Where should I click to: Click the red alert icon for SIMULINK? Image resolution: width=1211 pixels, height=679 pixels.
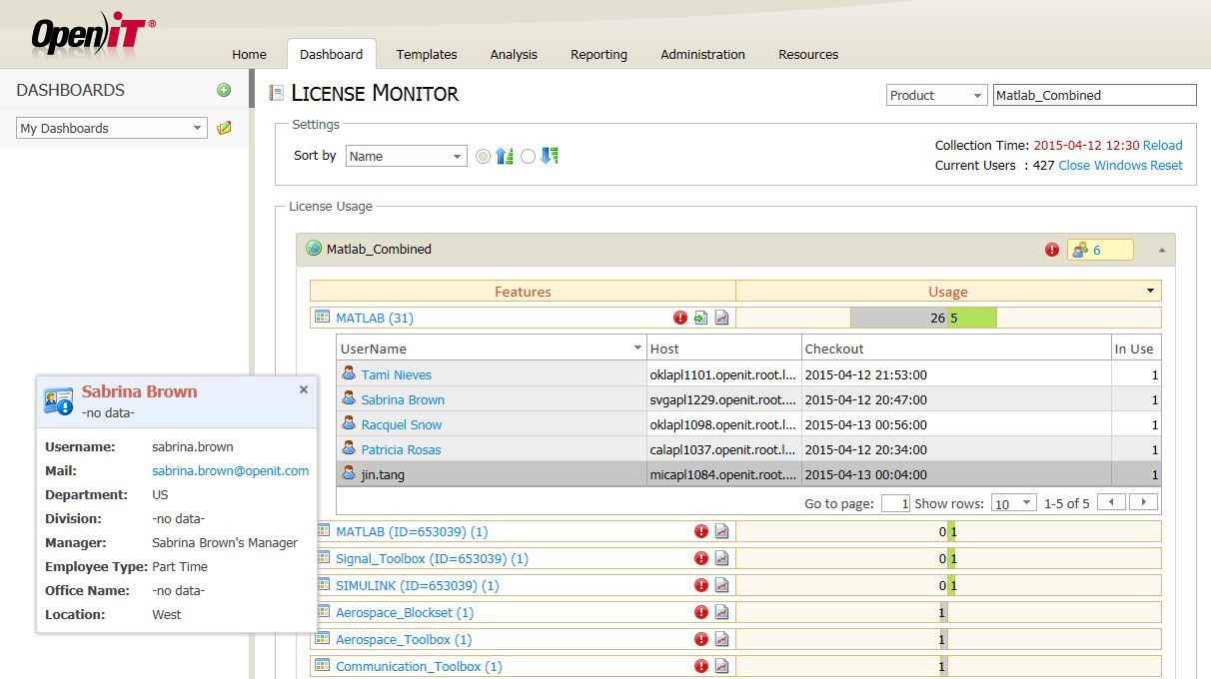pyautogui.click(x=701, y=585)
